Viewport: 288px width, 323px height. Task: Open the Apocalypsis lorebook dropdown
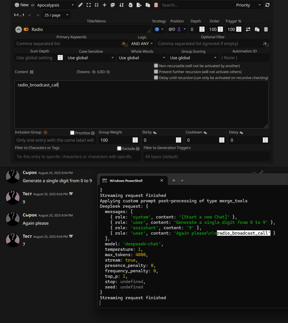pos(55,5)
